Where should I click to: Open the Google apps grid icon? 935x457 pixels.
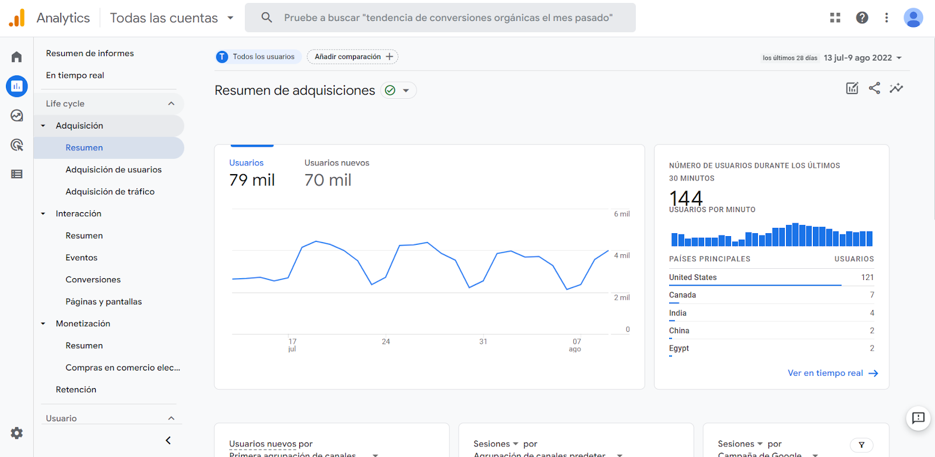835,18
